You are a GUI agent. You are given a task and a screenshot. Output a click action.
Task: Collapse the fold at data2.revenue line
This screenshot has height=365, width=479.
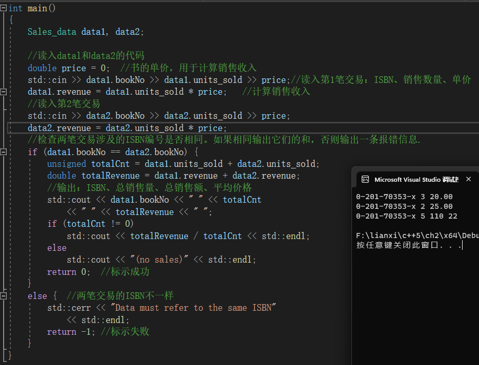click(4, 128)
